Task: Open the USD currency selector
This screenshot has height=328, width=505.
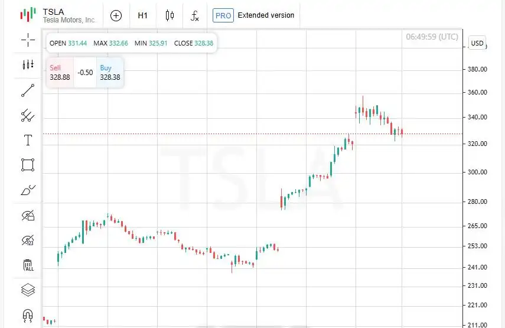Action: point(477,43)
